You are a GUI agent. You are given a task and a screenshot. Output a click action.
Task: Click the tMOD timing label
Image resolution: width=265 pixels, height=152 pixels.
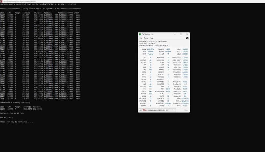click(144, 96)
